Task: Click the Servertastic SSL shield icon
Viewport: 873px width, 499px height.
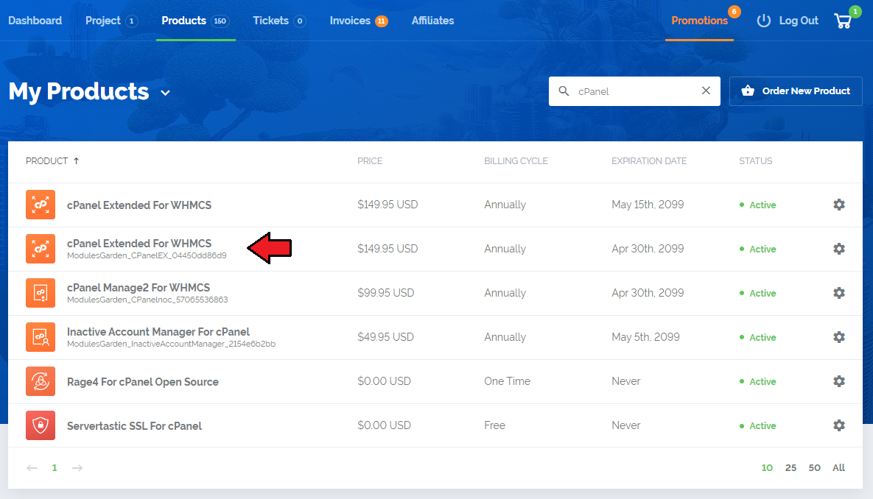Action: (x=41, y=425)
